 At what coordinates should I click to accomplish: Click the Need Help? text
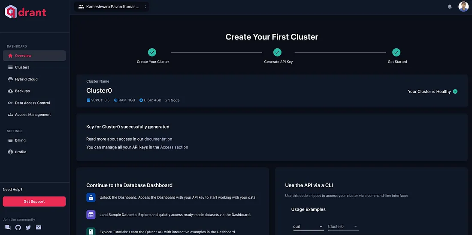pos(12,190)
